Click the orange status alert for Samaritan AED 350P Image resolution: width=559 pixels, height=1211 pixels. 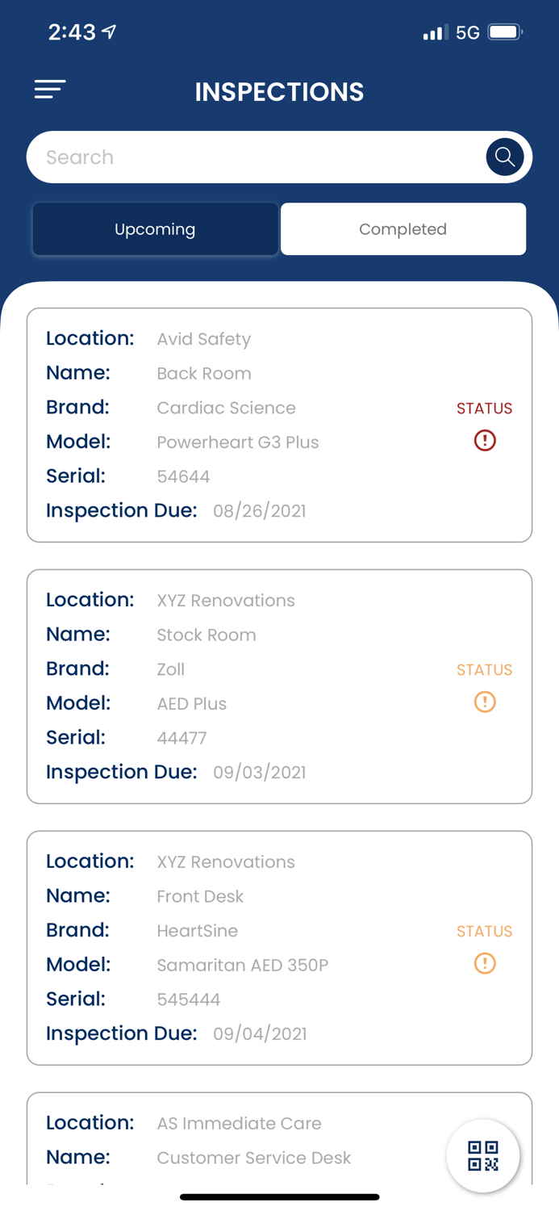485,964
